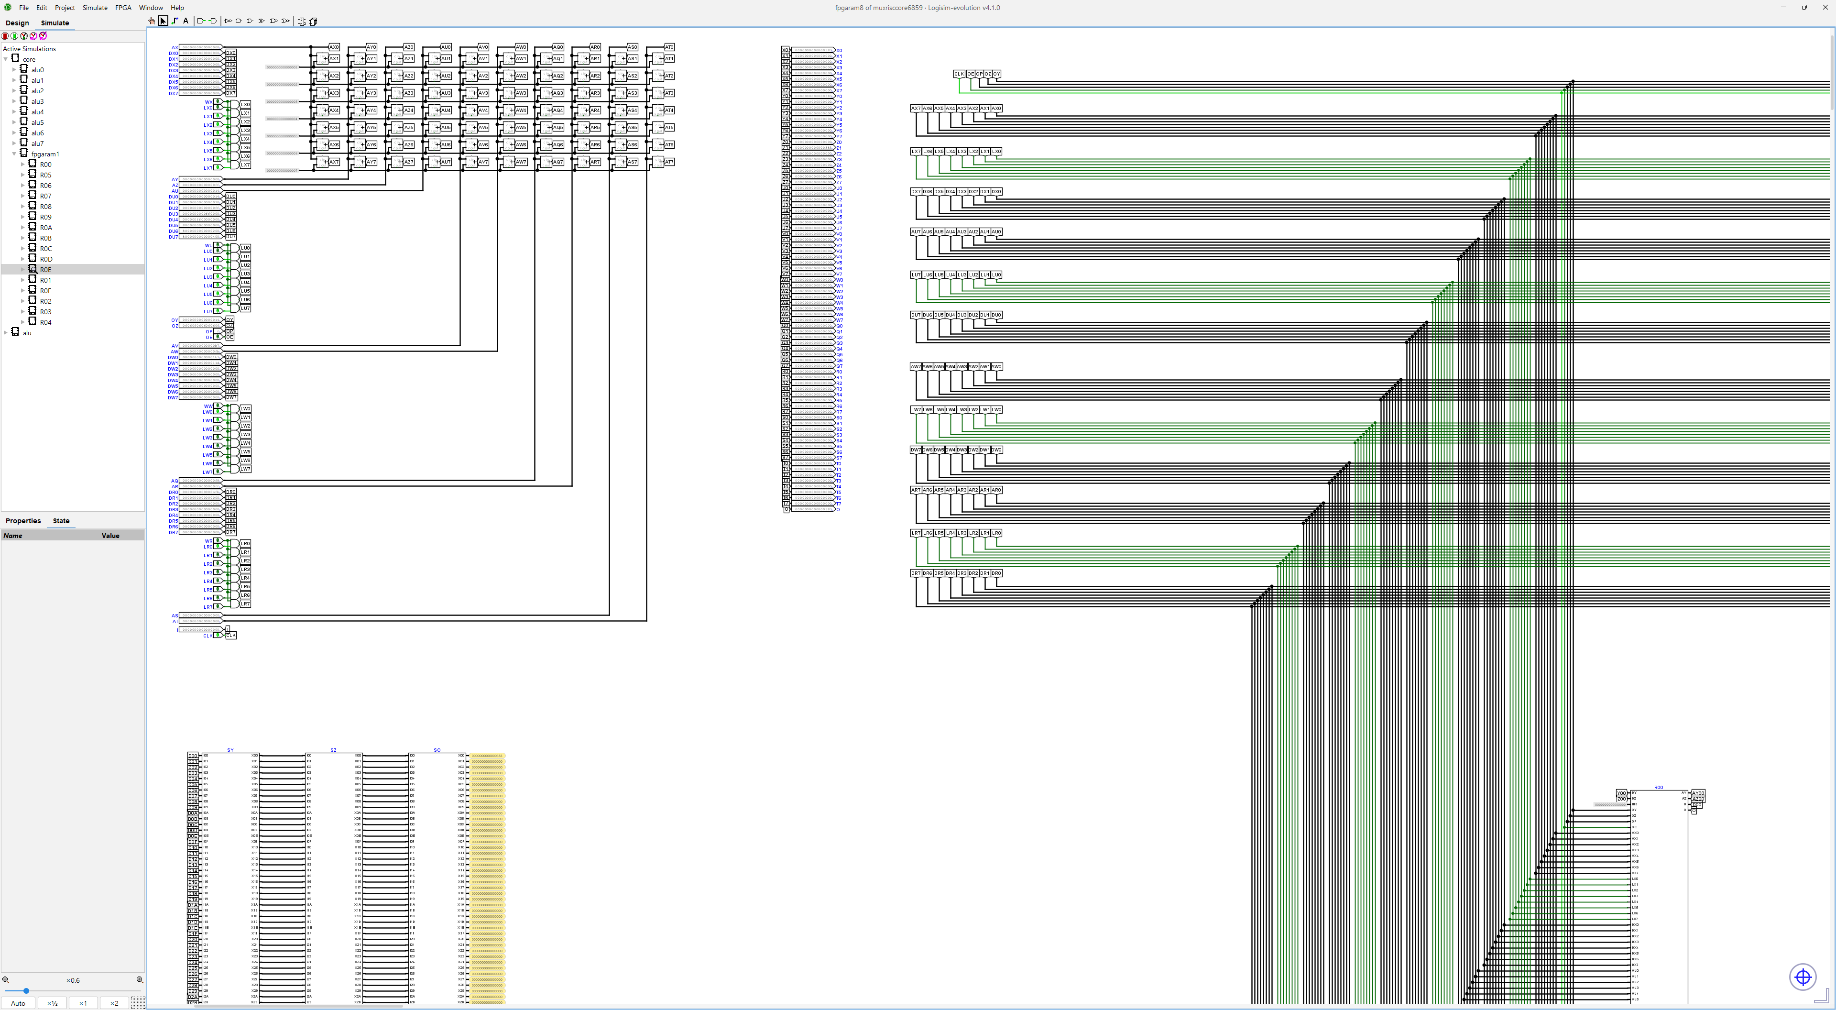The image size is (1836, 1010).
Task: Expand the alu3 tree node
Action: 14,101
